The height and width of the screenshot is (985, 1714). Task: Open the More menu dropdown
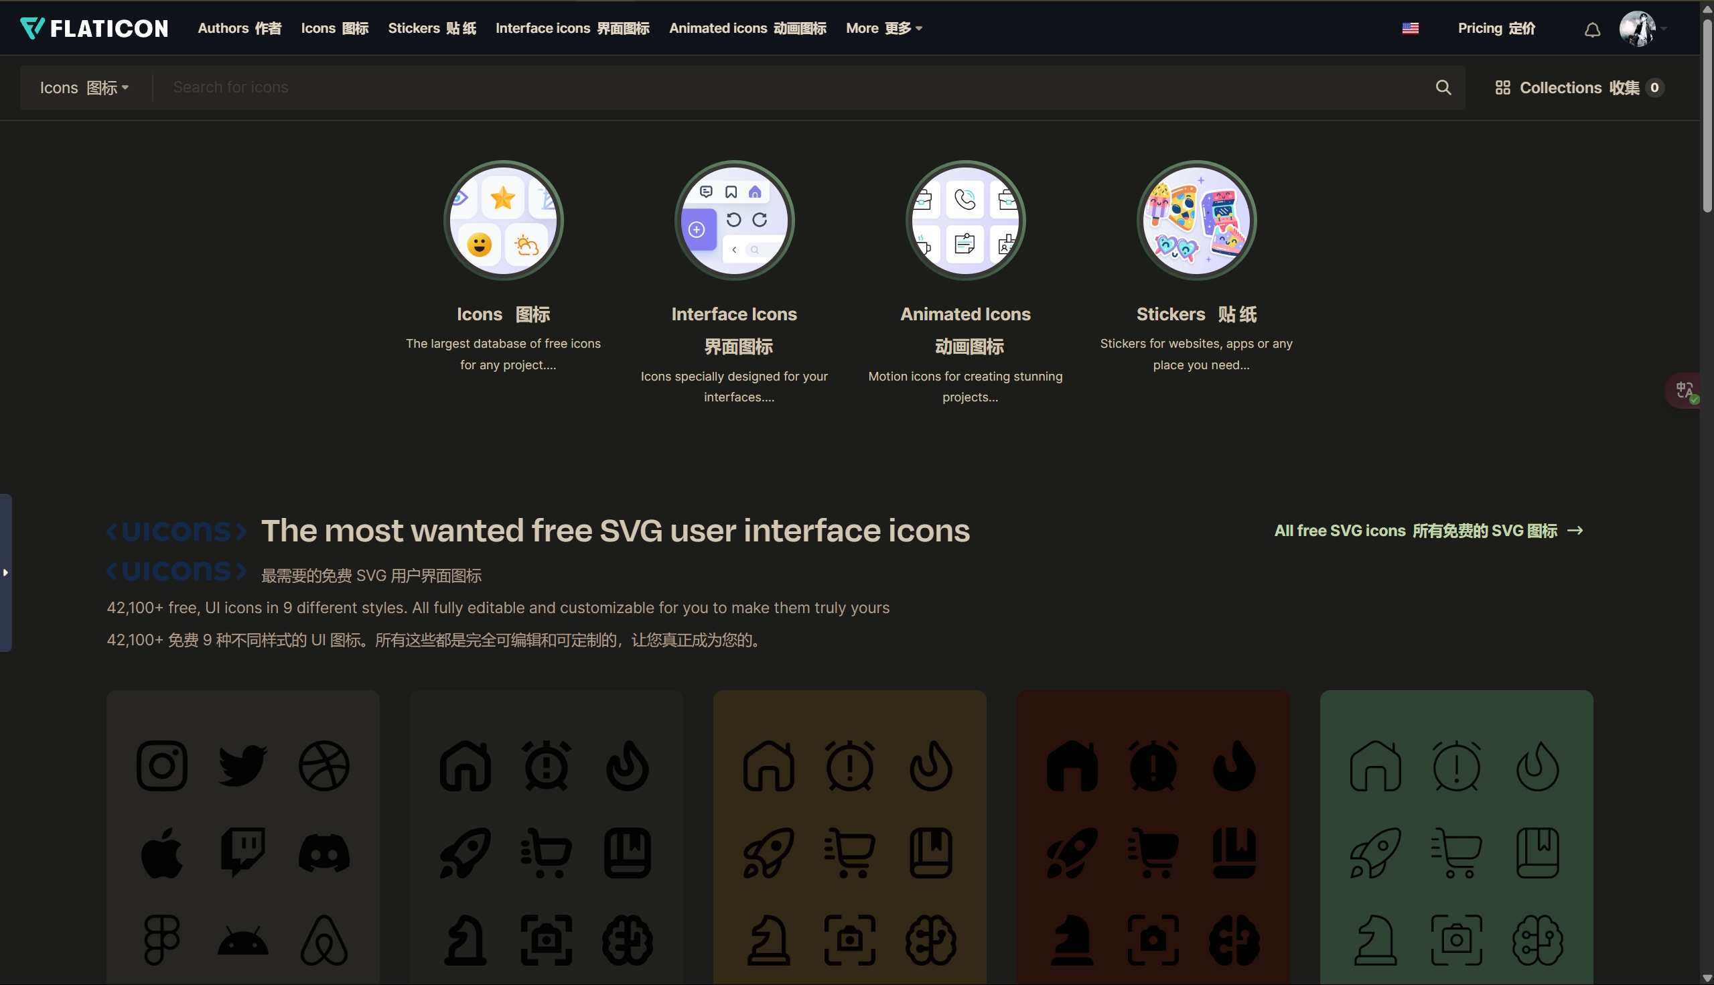883,28
